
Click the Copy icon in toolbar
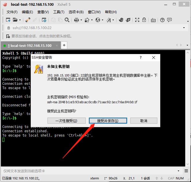53,20
